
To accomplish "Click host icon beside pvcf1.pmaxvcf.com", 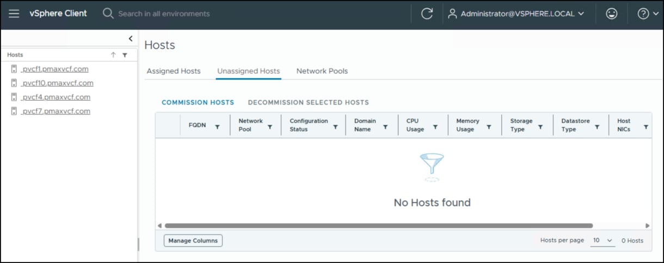I will [x=14, y=69].
